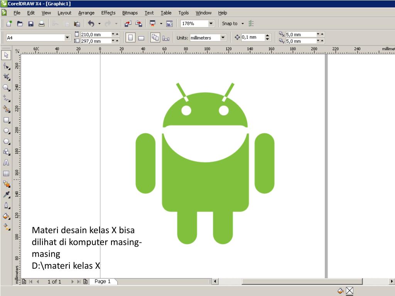Select the Outline pen tool

pyautogui.click(x=6, y=205)
